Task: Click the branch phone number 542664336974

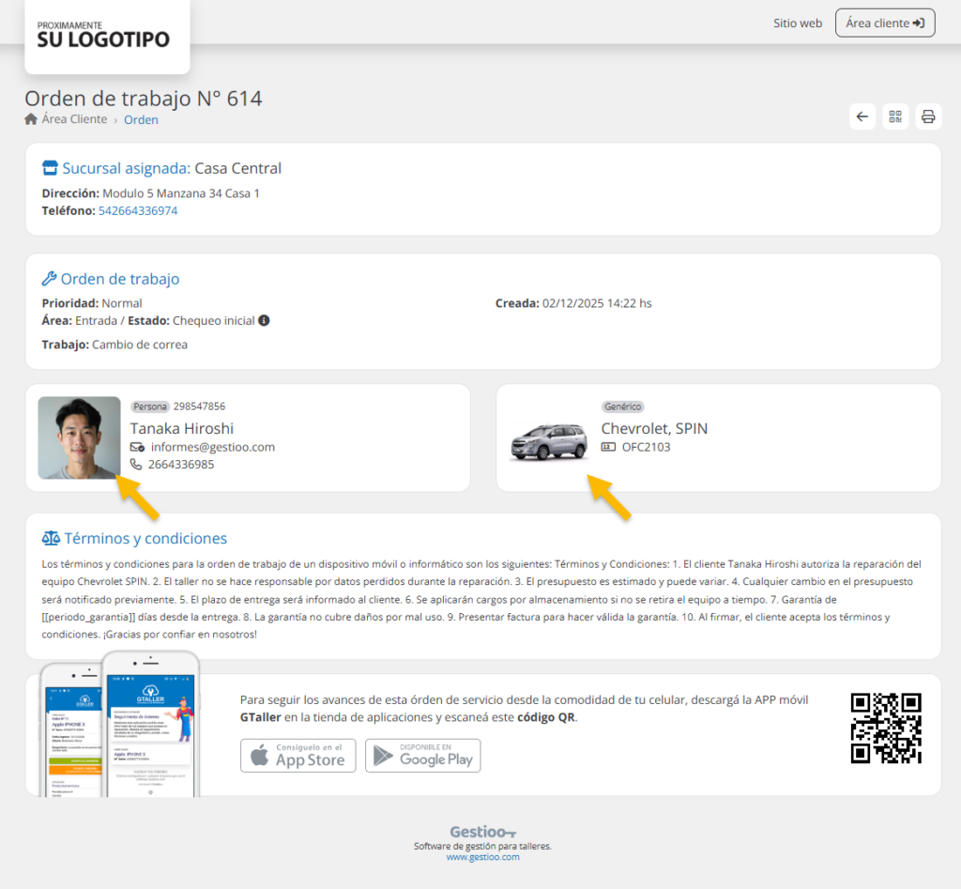Action: coord(138,210)
